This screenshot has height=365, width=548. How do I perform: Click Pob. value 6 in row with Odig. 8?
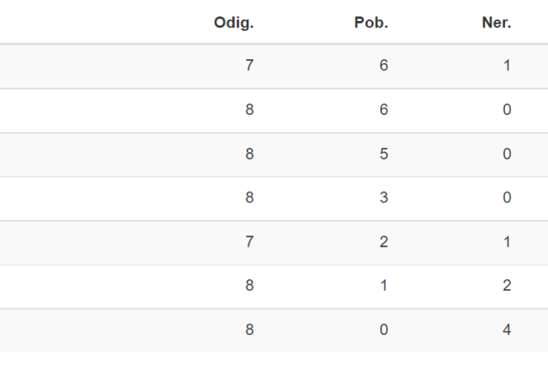384,109
